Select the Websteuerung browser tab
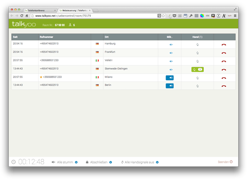247x181 pixels. [75, 10]
